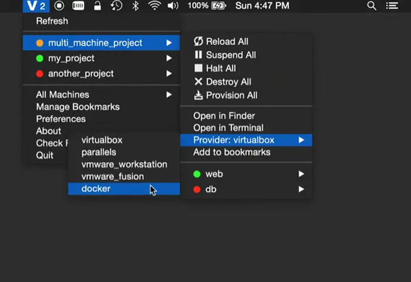
Task: Click the Vagrant Manager V menu bar icon
Action: coord(32,6)
